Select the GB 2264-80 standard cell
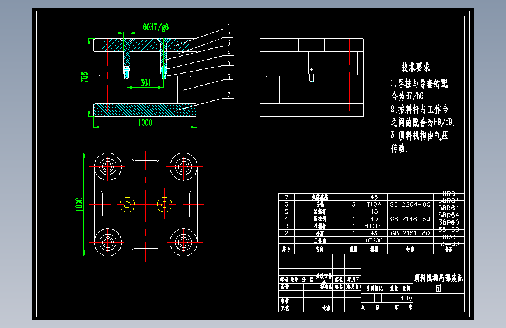 click(410, 204)
